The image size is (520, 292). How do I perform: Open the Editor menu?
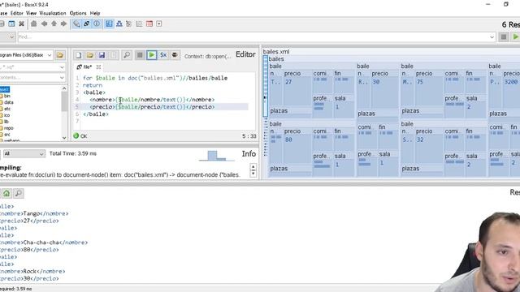[x=17, y=13]
